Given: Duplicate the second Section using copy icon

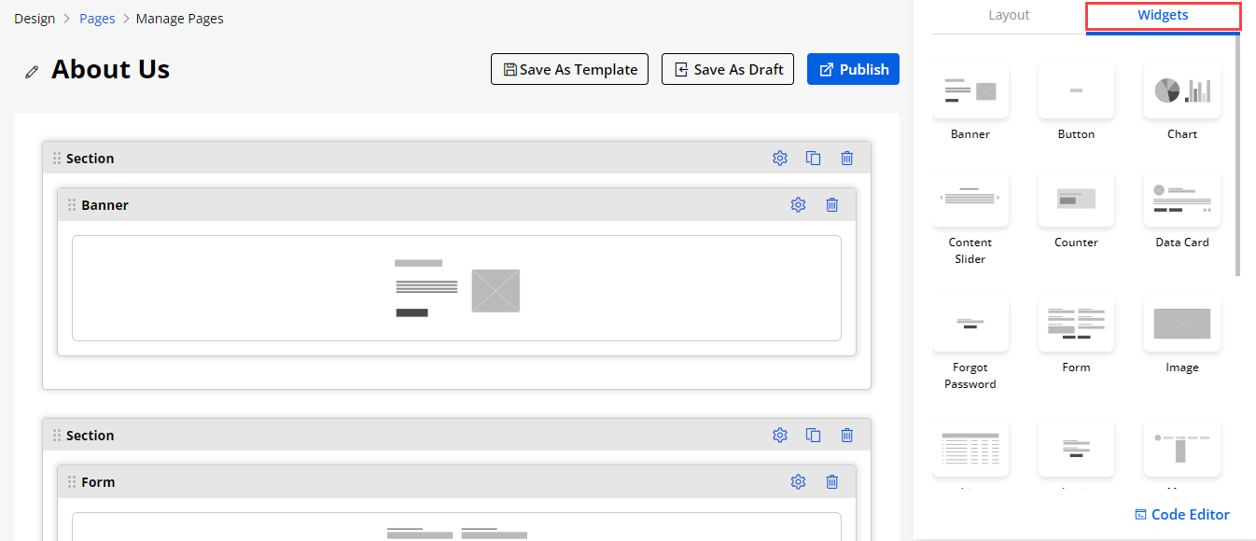Looking at the screenshot, I should coord(813,436).
